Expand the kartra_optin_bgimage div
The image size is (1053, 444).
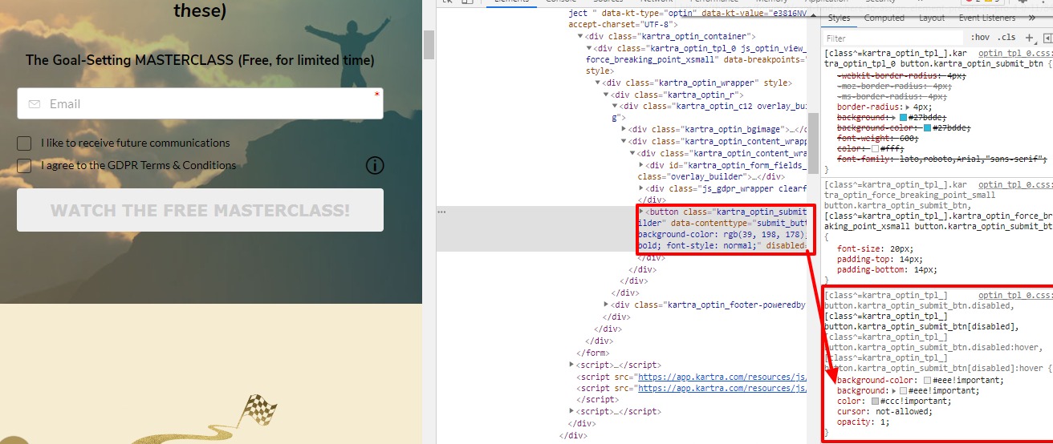[624, 129]
